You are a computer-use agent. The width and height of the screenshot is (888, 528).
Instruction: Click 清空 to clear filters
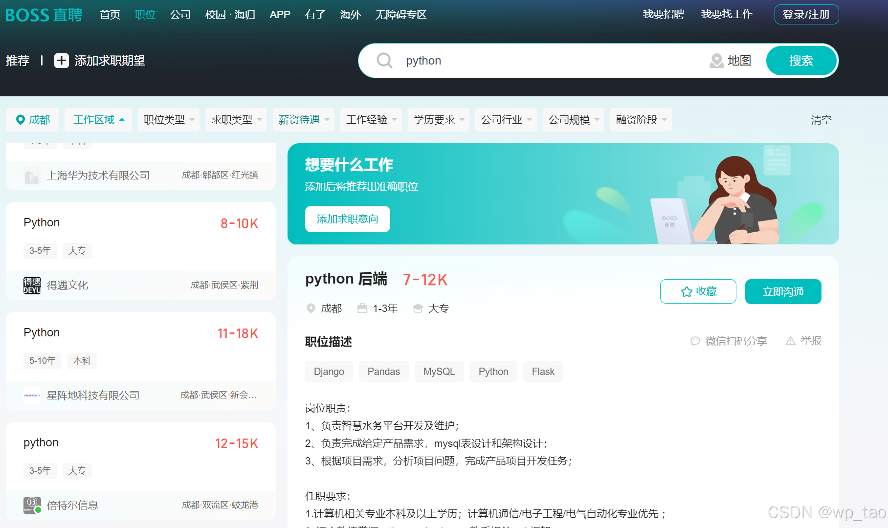(821, 120)
